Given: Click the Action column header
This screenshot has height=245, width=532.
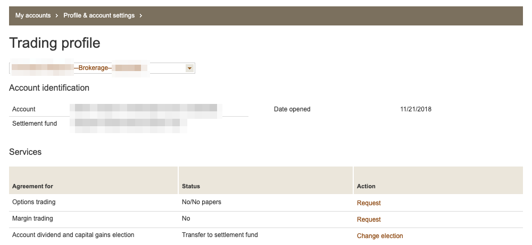Looking at the screenshot, I should coord(366,186).
